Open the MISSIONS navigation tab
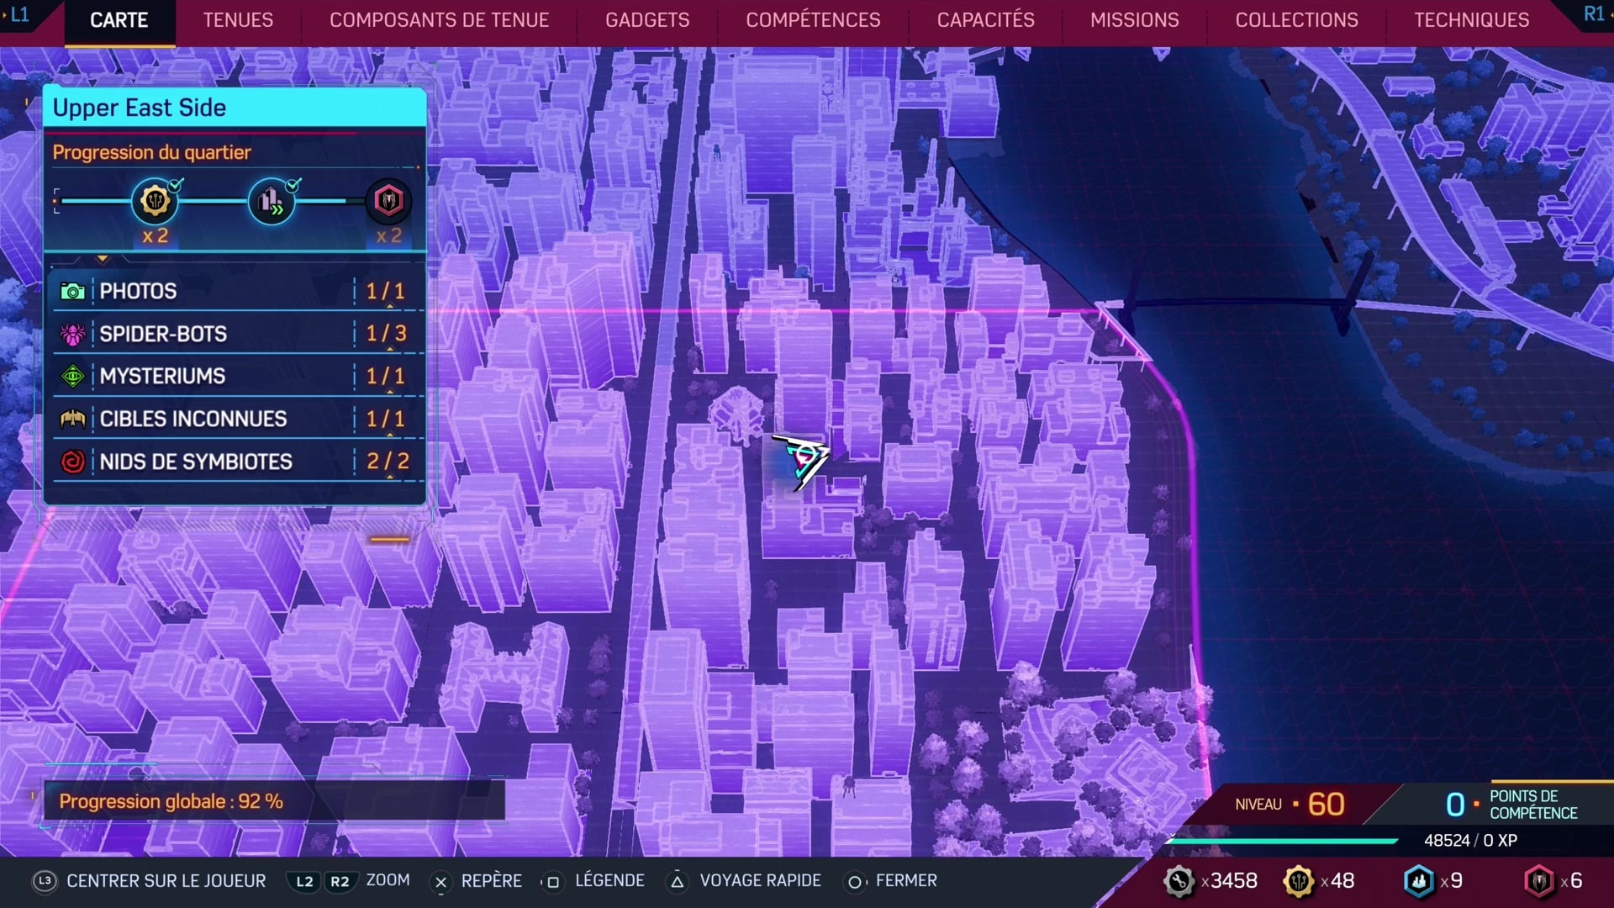The height and width of the screenshot is (908, 1614). (1131, 18)
